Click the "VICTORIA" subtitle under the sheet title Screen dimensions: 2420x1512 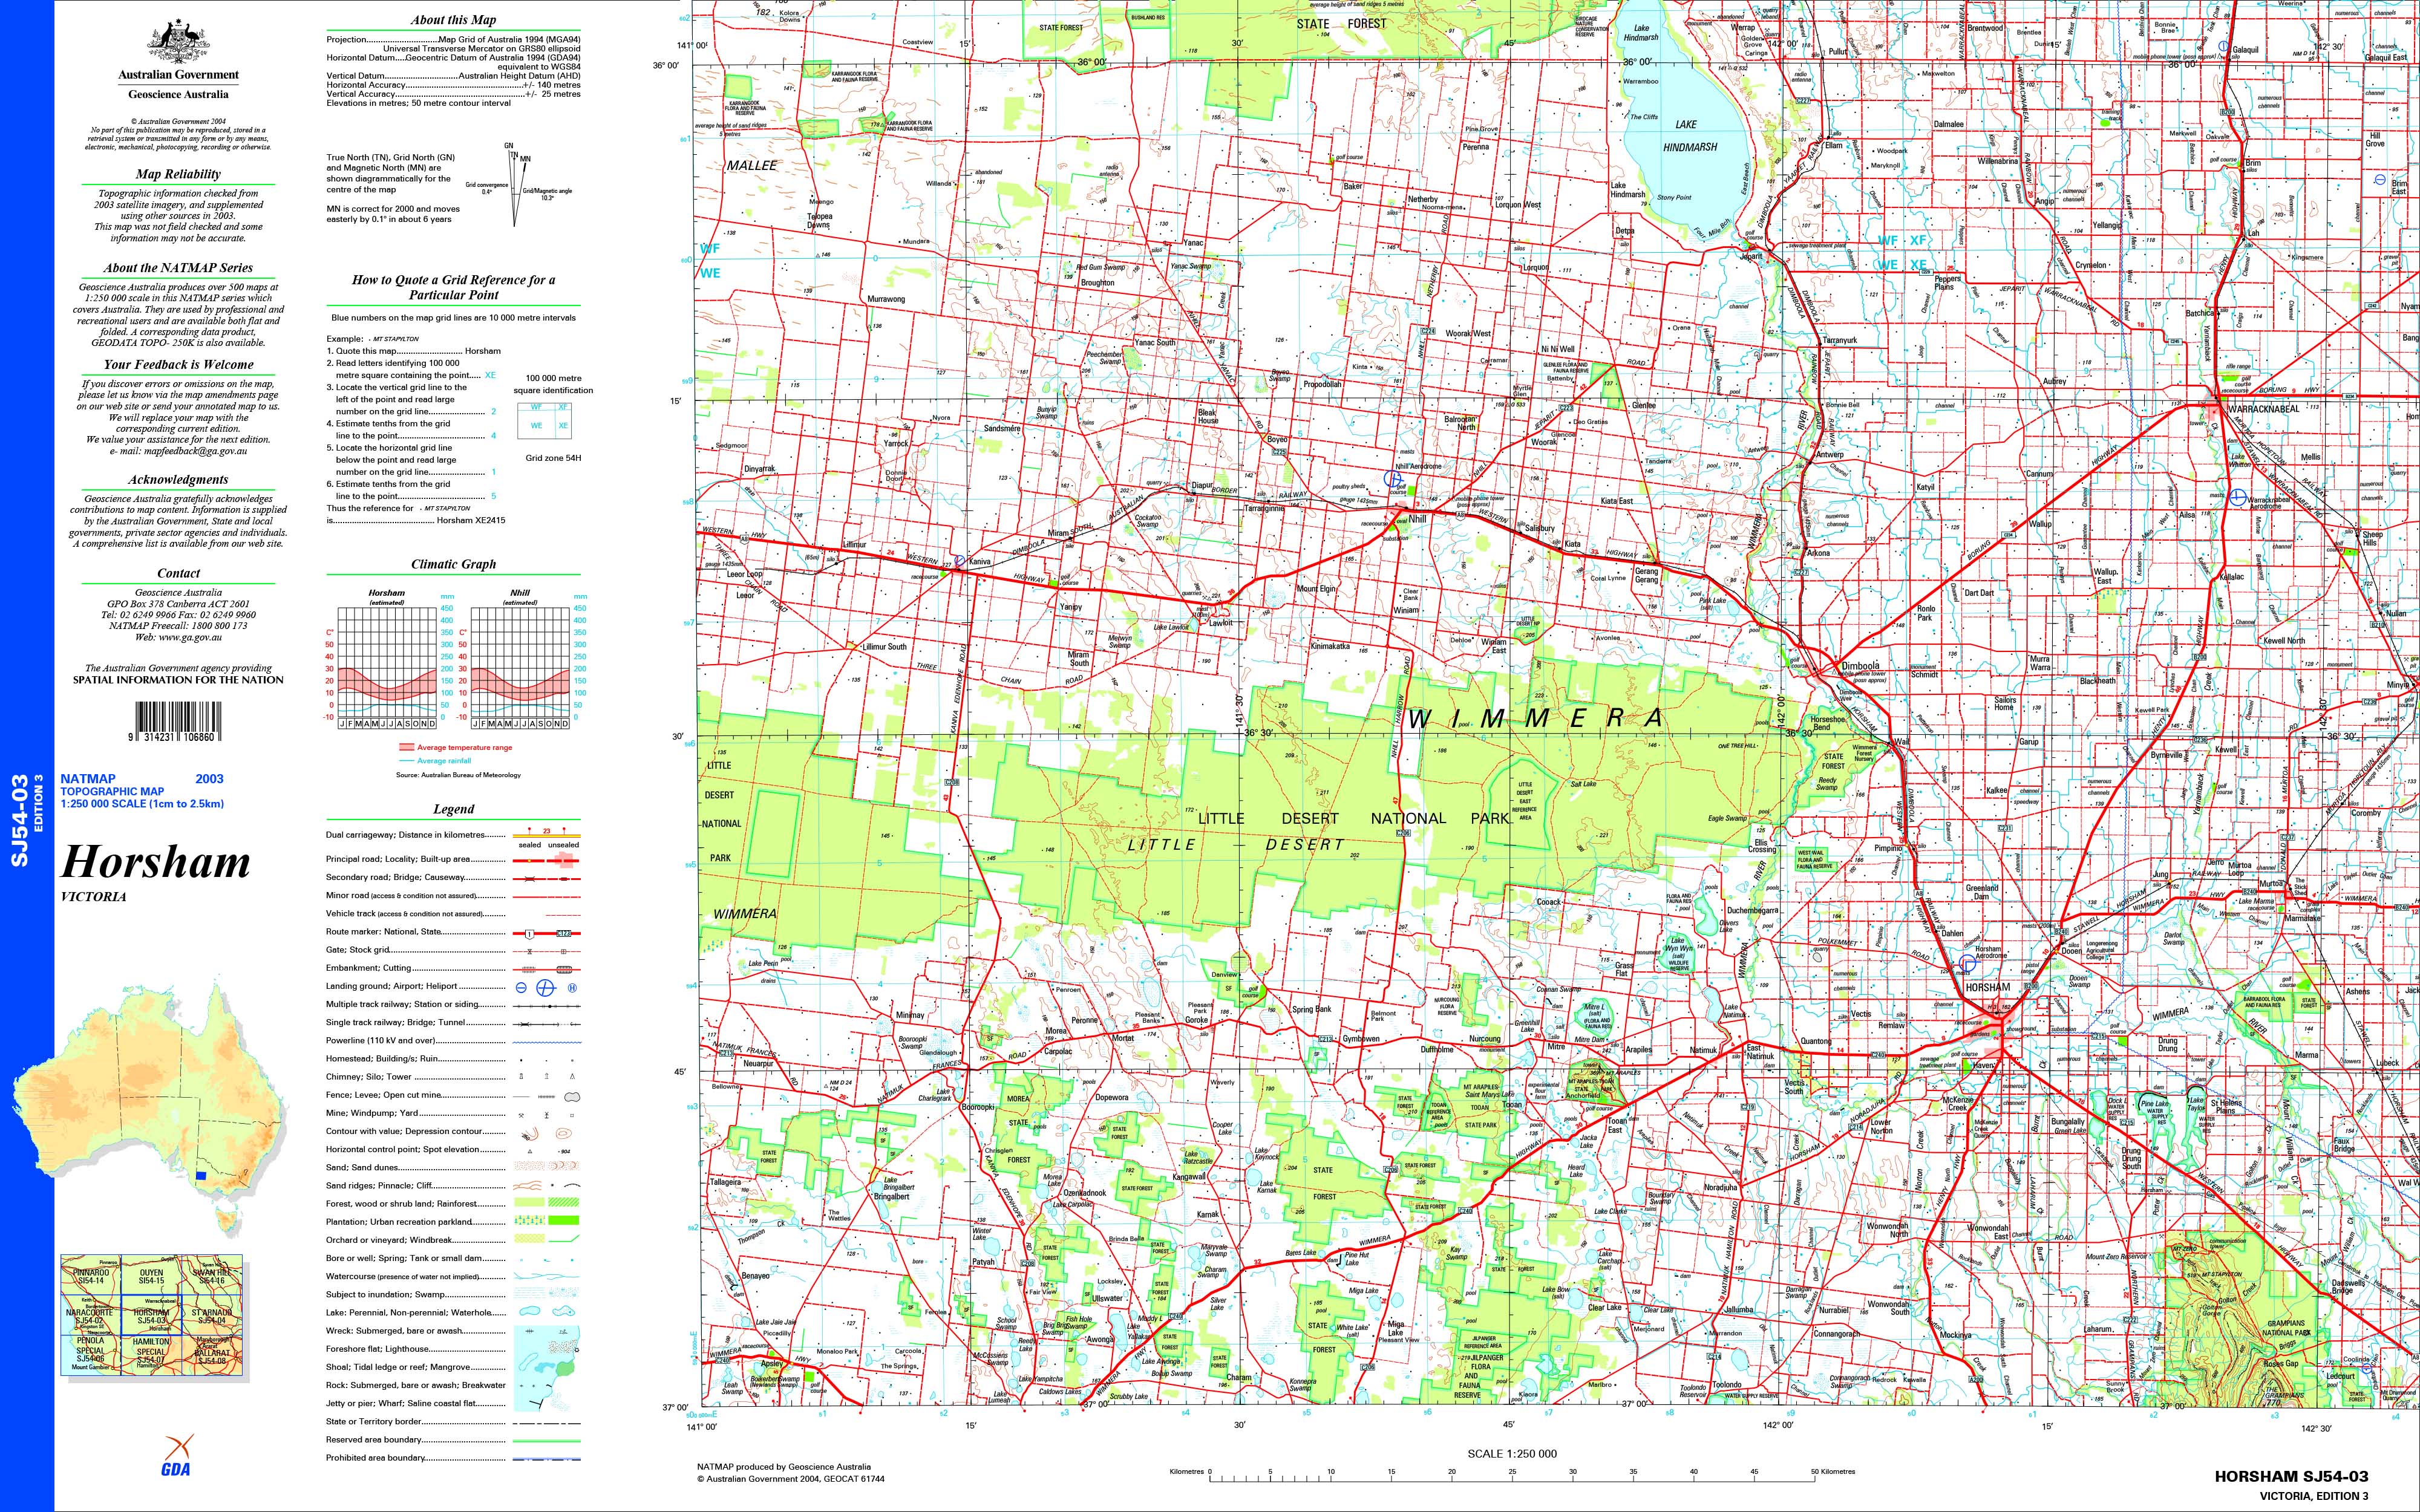94,897
